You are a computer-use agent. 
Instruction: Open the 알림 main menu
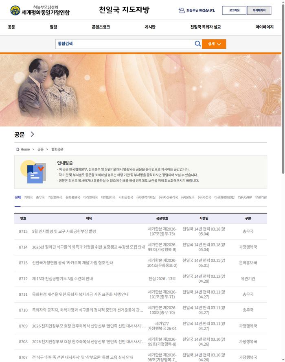53,27
